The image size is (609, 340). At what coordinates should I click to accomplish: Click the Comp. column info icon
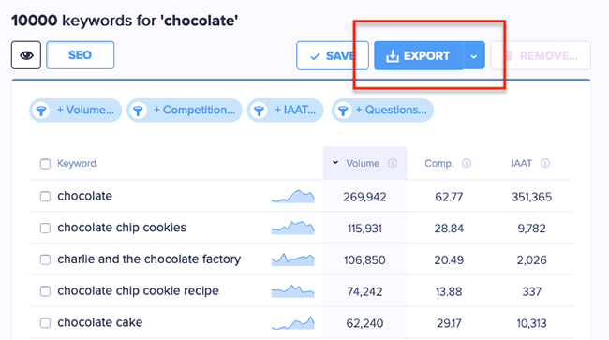point(467,163)
